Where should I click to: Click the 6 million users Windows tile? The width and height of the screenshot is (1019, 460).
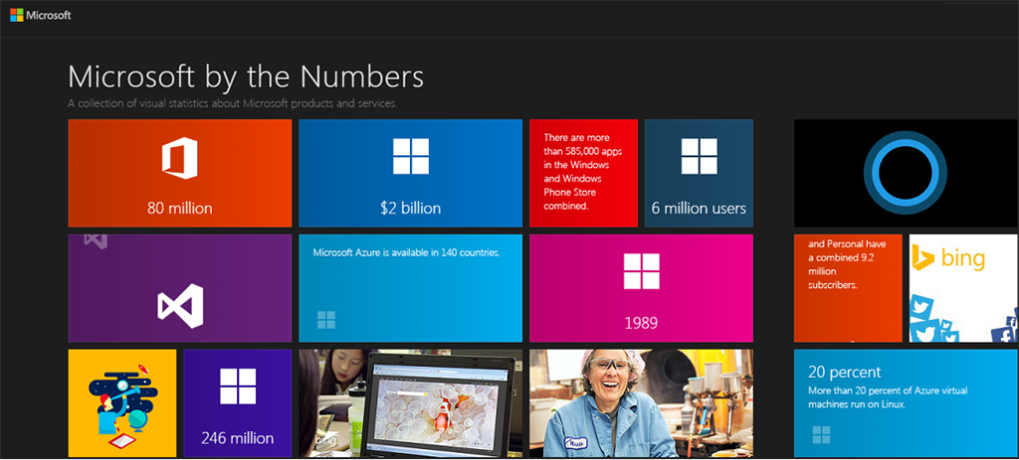click(x=700, y=173)
